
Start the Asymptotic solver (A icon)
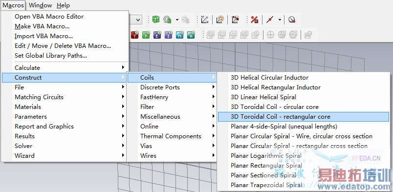[x=191, y=35]
